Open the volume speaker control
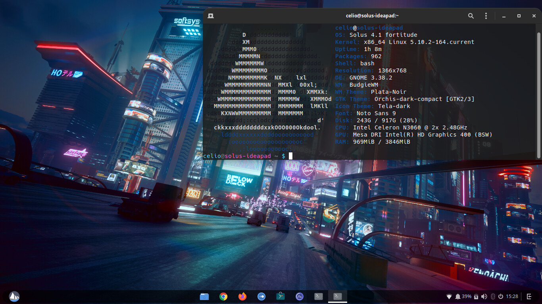This screenshot has height=304, width=542. click(484, 296)
